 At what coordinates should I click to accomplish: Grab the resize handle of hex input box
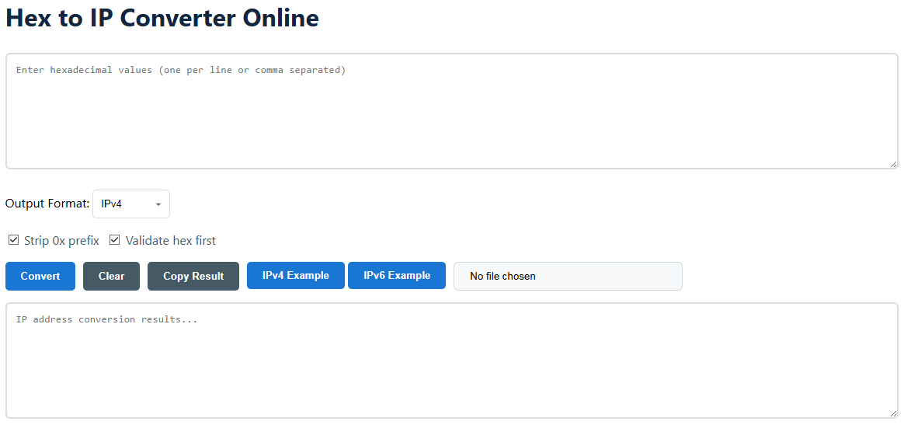893,164
